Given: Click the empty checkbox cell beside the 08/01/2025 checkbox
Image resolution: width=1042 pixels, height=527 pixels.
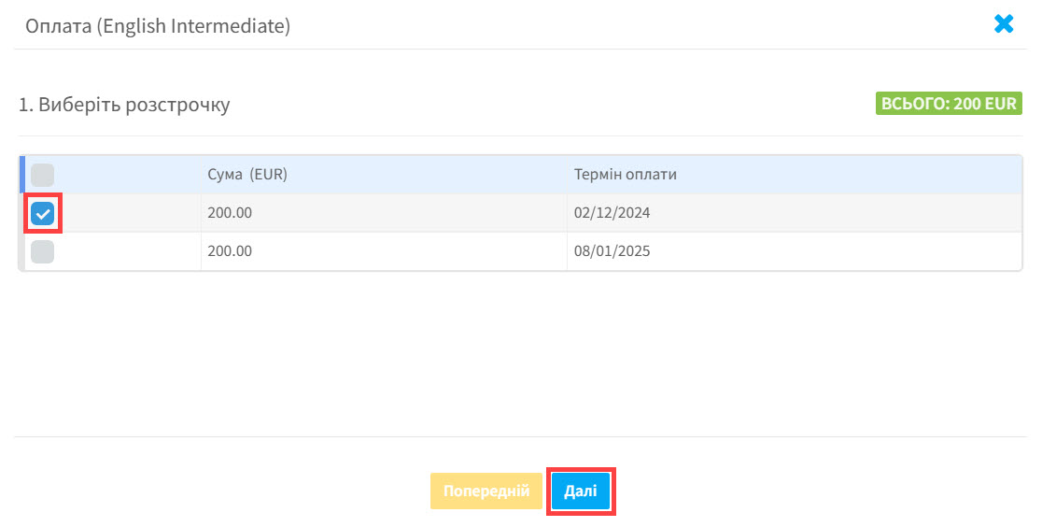Looking at the screenshot, I should point(126,251).
